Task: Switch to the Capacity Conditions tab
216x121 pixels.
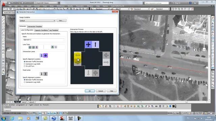Action: pyautogui.click(x=41, y=30)
